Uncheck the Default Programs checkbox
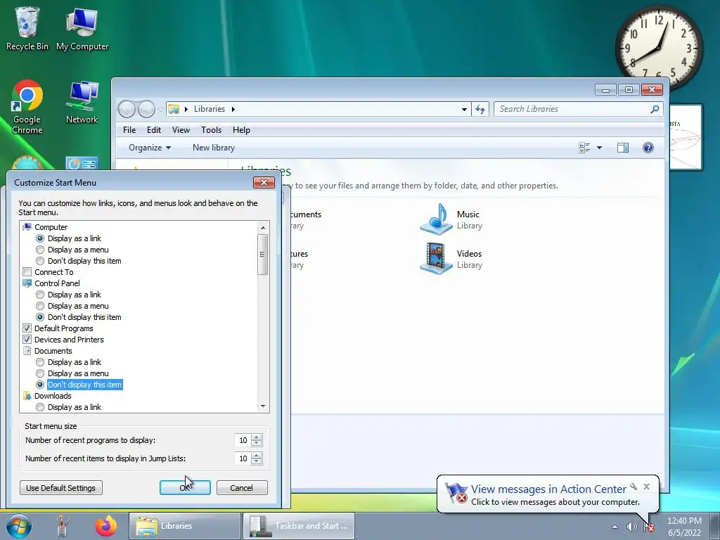Image resolution: width=720 pixels, height=540 pixels. click(27, 328)
